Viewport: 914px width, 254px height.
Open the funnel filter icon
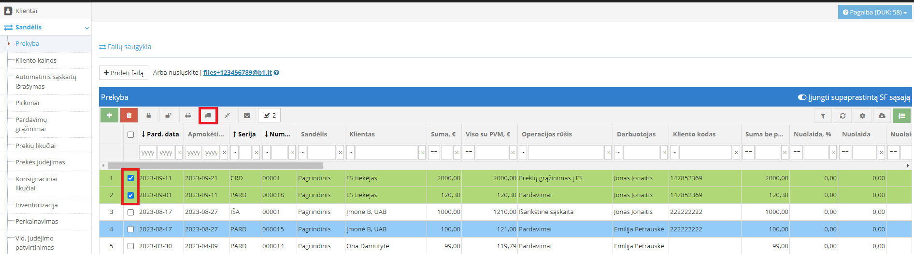coord(823,116)
